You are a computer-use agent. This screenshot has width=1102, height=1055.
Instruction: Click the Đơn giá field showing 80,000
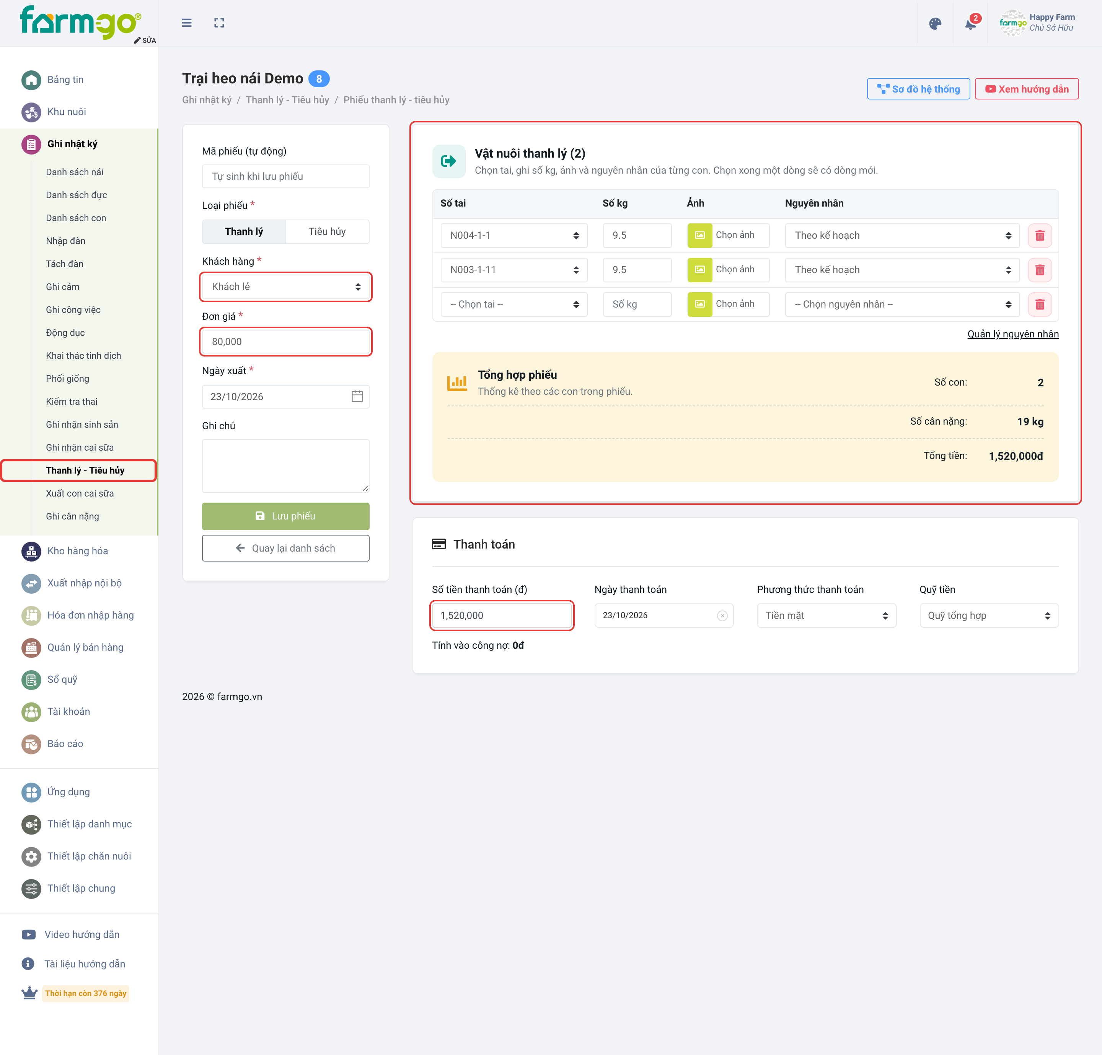285,342
